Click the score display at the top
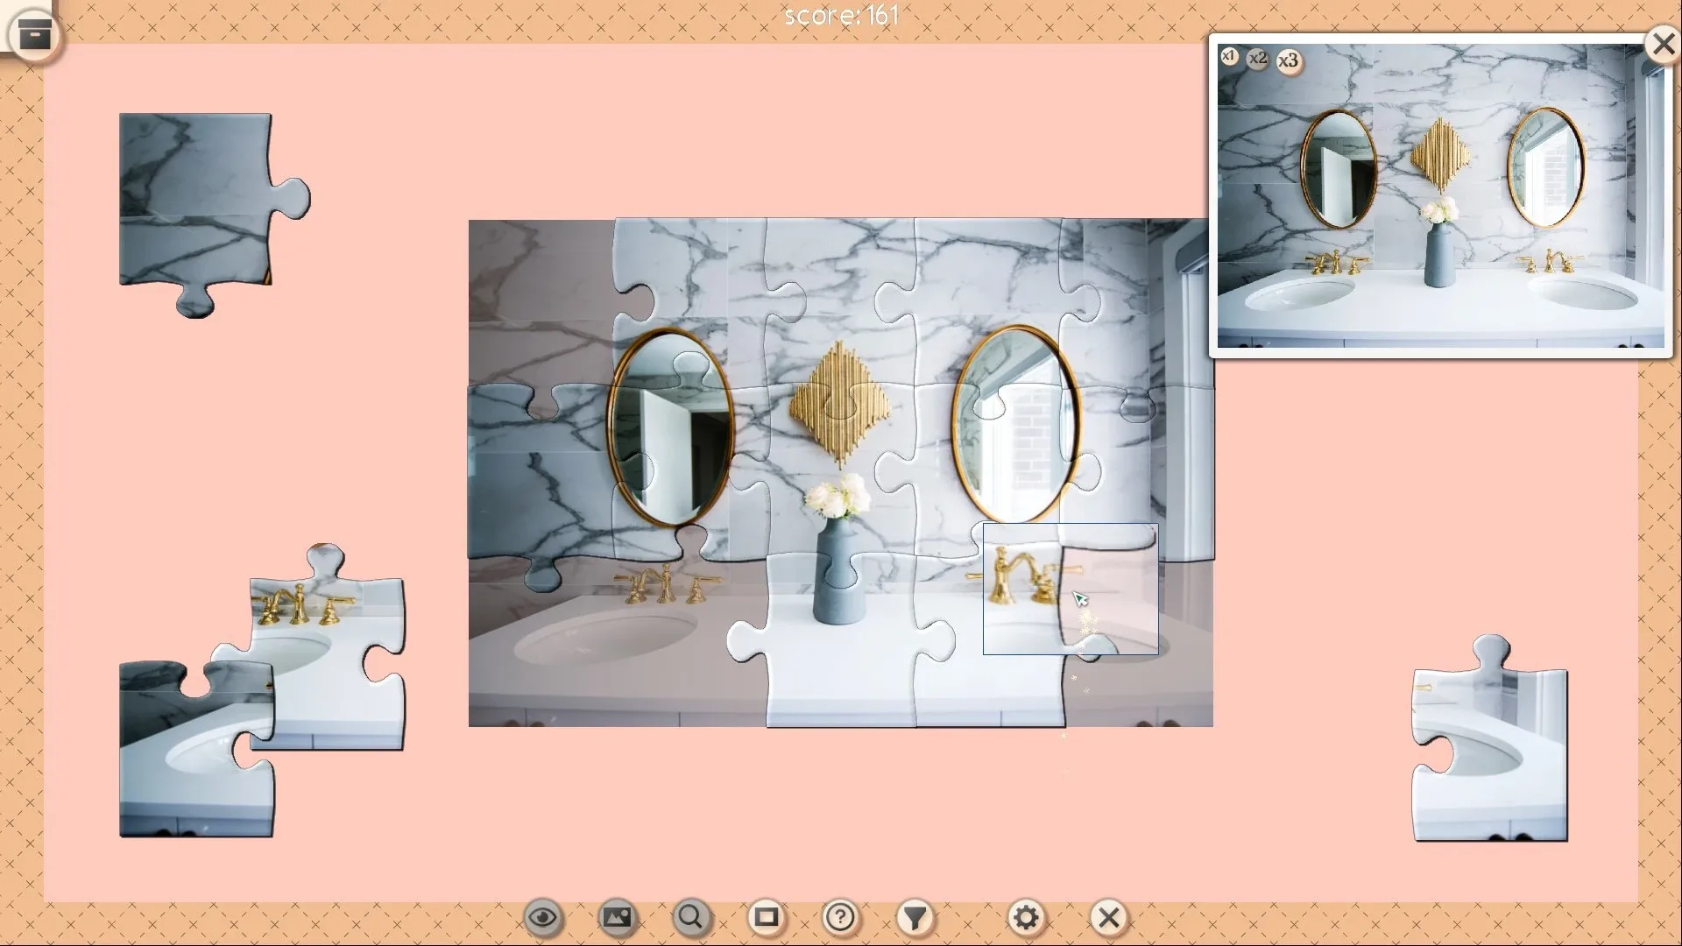Screen dimensions: 1682x946 [x=841, y=15]
